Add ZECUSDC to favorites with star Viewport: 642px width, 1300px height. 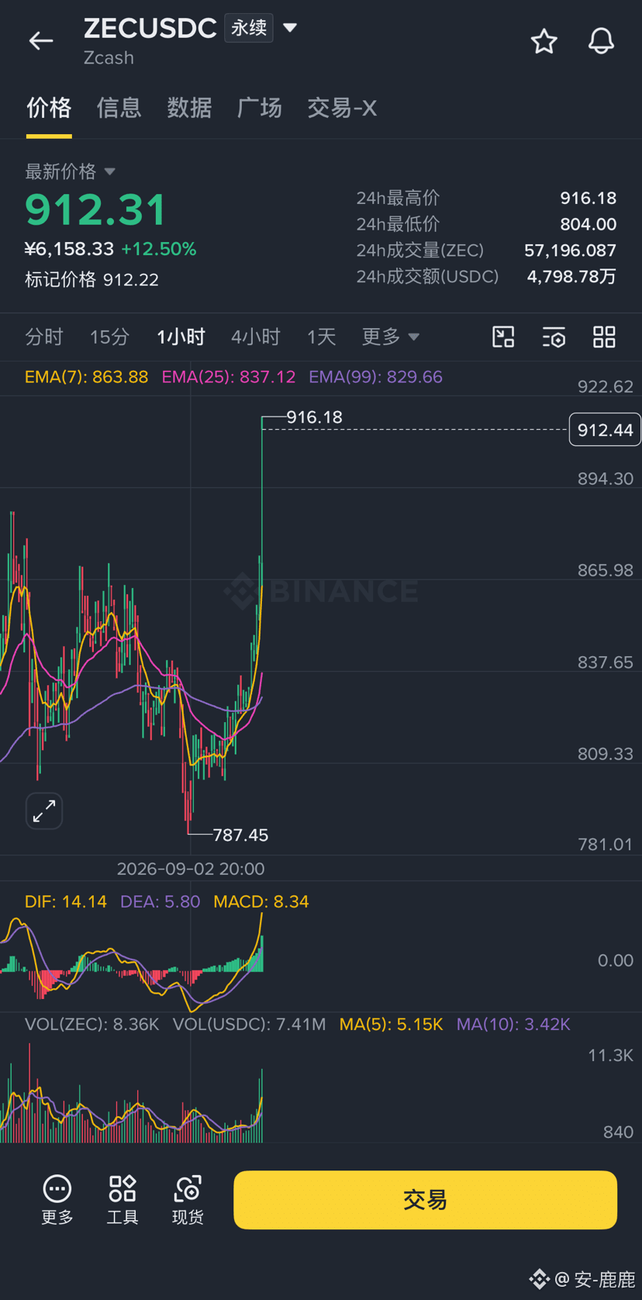[x=544, y=41]
